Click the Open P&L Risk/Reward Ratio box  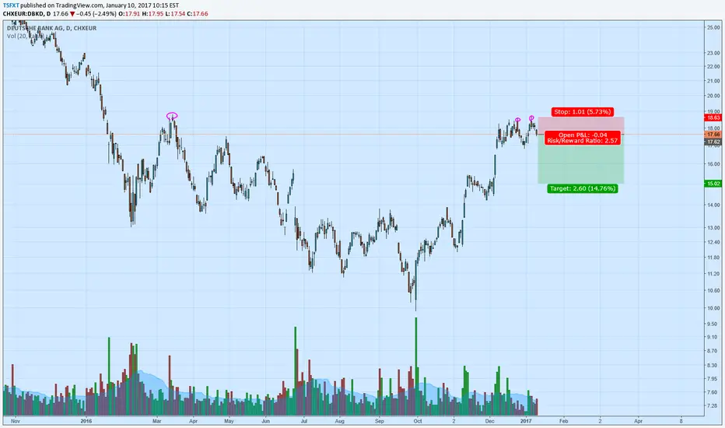coord(583,138)
